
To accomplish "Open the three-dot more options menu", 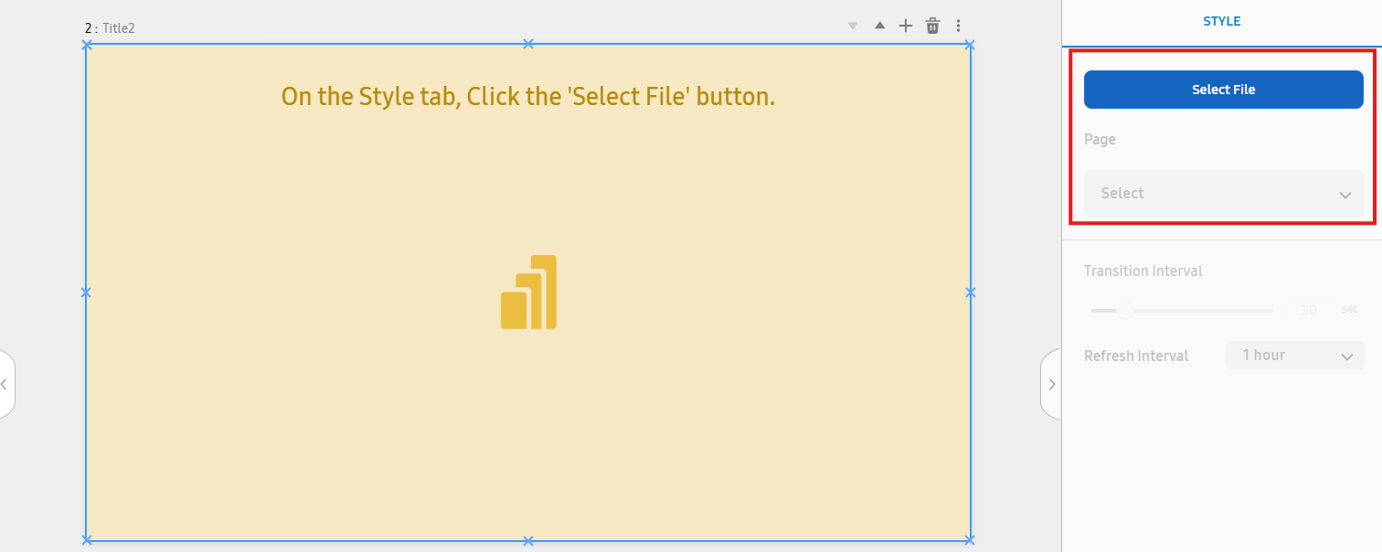I will click(x=959, y=26).
